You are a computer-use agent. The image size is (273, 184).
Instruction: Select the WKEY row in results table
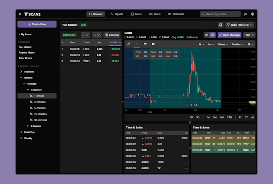(x=91, y=61)
